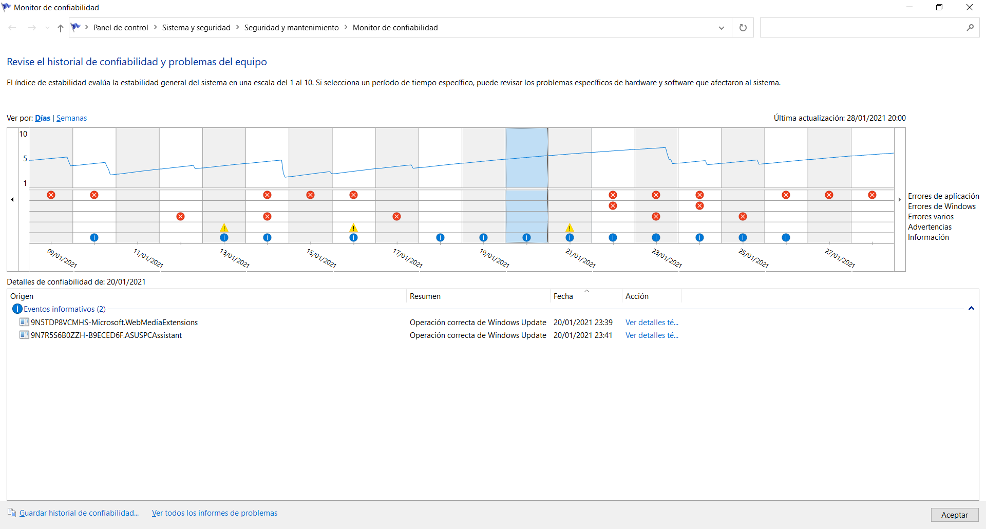Open address bar history dropdown
Image resolution: width=986 pixels, height=529 pixels.
click(x=721, y=28)
